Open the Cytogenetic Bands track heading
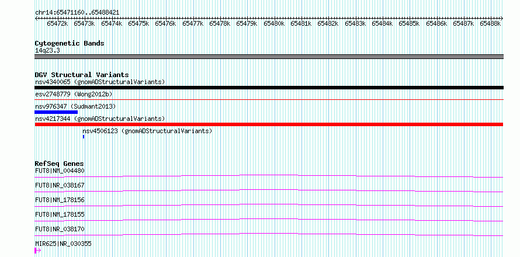Screen dimensions: 520x257 pyautogui.click(x=70, y=43)
